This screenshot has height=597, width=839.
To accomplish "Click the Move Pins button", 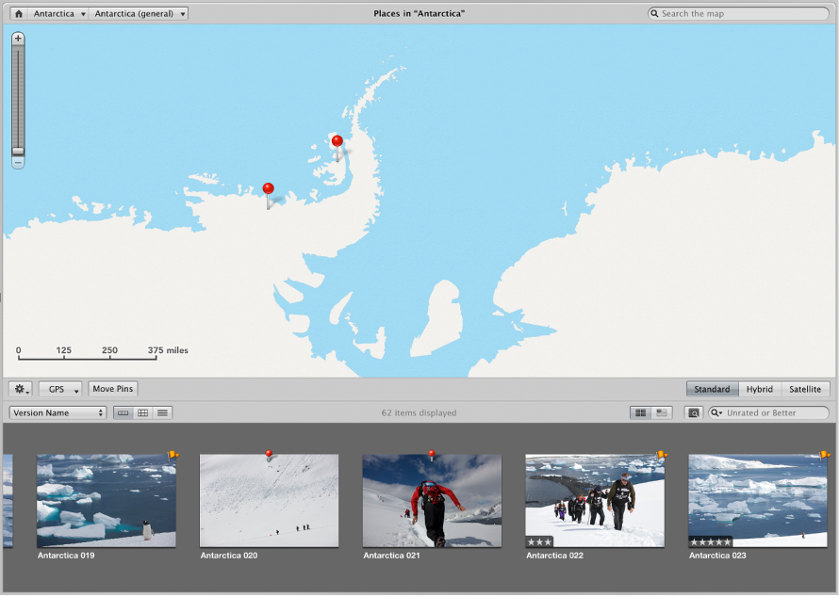I will (x=112, y=388).
